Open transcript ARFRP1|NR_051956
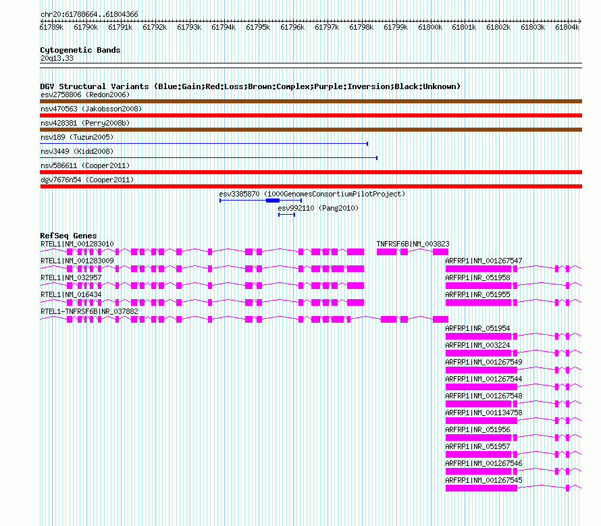The height and width of the screenshot is (526, 601). coord(477,429)
